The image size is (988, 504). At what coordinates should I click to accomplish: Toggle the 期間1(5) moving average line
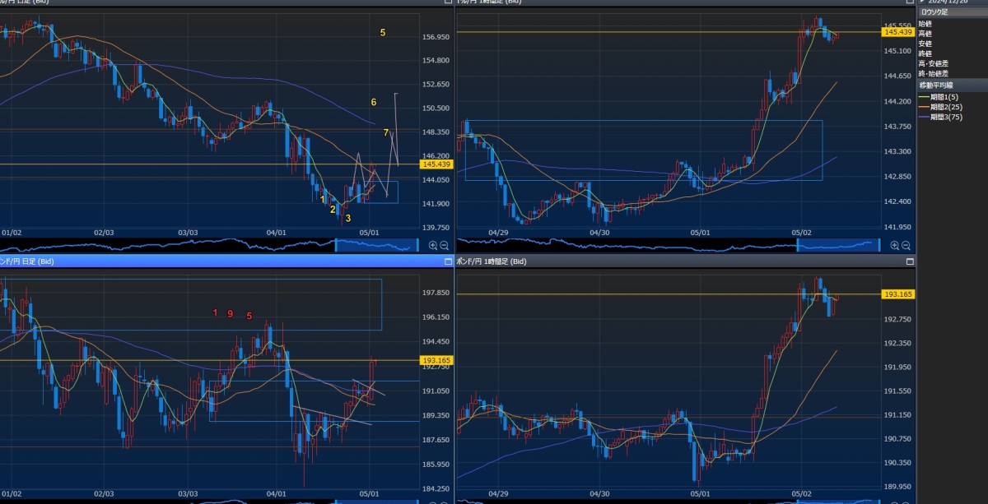point(948,96)
